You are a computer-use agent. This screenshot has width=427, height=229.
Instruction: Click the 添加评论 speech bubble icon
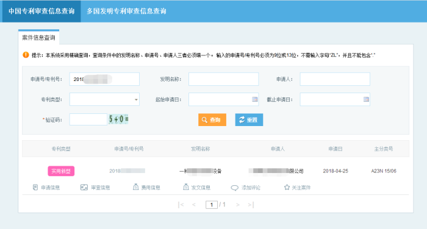[x=234, y=188]
